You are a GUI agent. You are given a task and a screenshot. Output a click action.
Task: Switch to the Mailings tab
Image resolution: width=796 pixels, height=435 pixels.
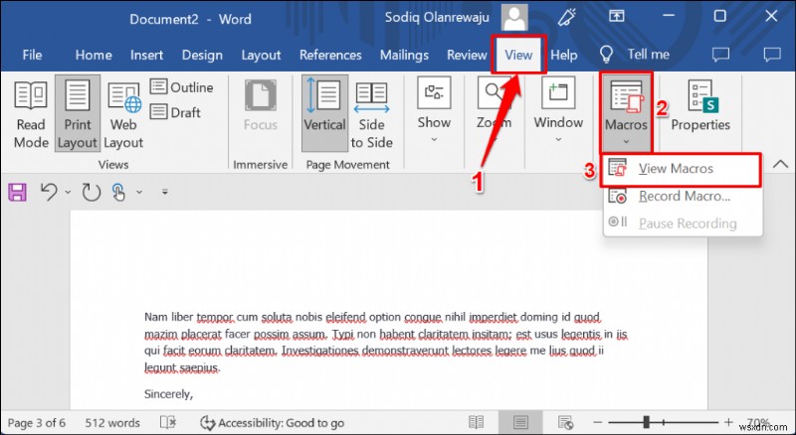pos(404,55)
